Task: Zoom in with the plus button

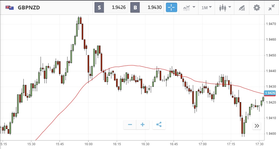Action: [x=143, y=125]
